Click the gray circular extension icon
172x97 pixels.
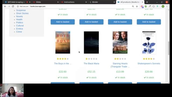pyautogui.click(x=153, y=6)
